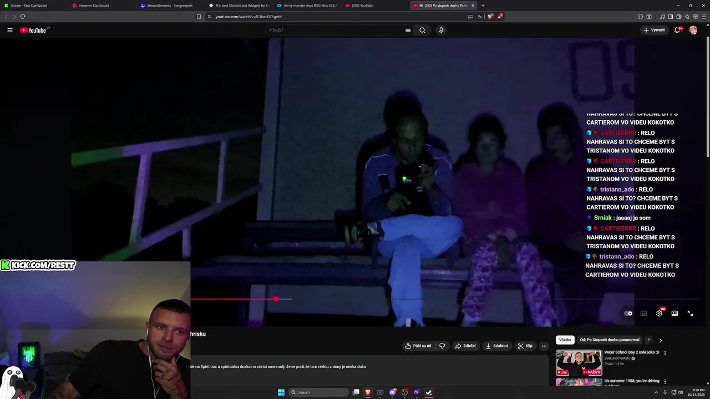Create a clip with Klip button
Screen dimensions: 710x399
(x=525, y=346)
